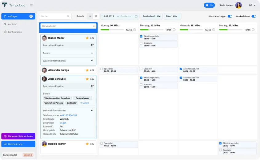Click rating star for Daniela Tanner
260x160 pixels.
[87, 144]
